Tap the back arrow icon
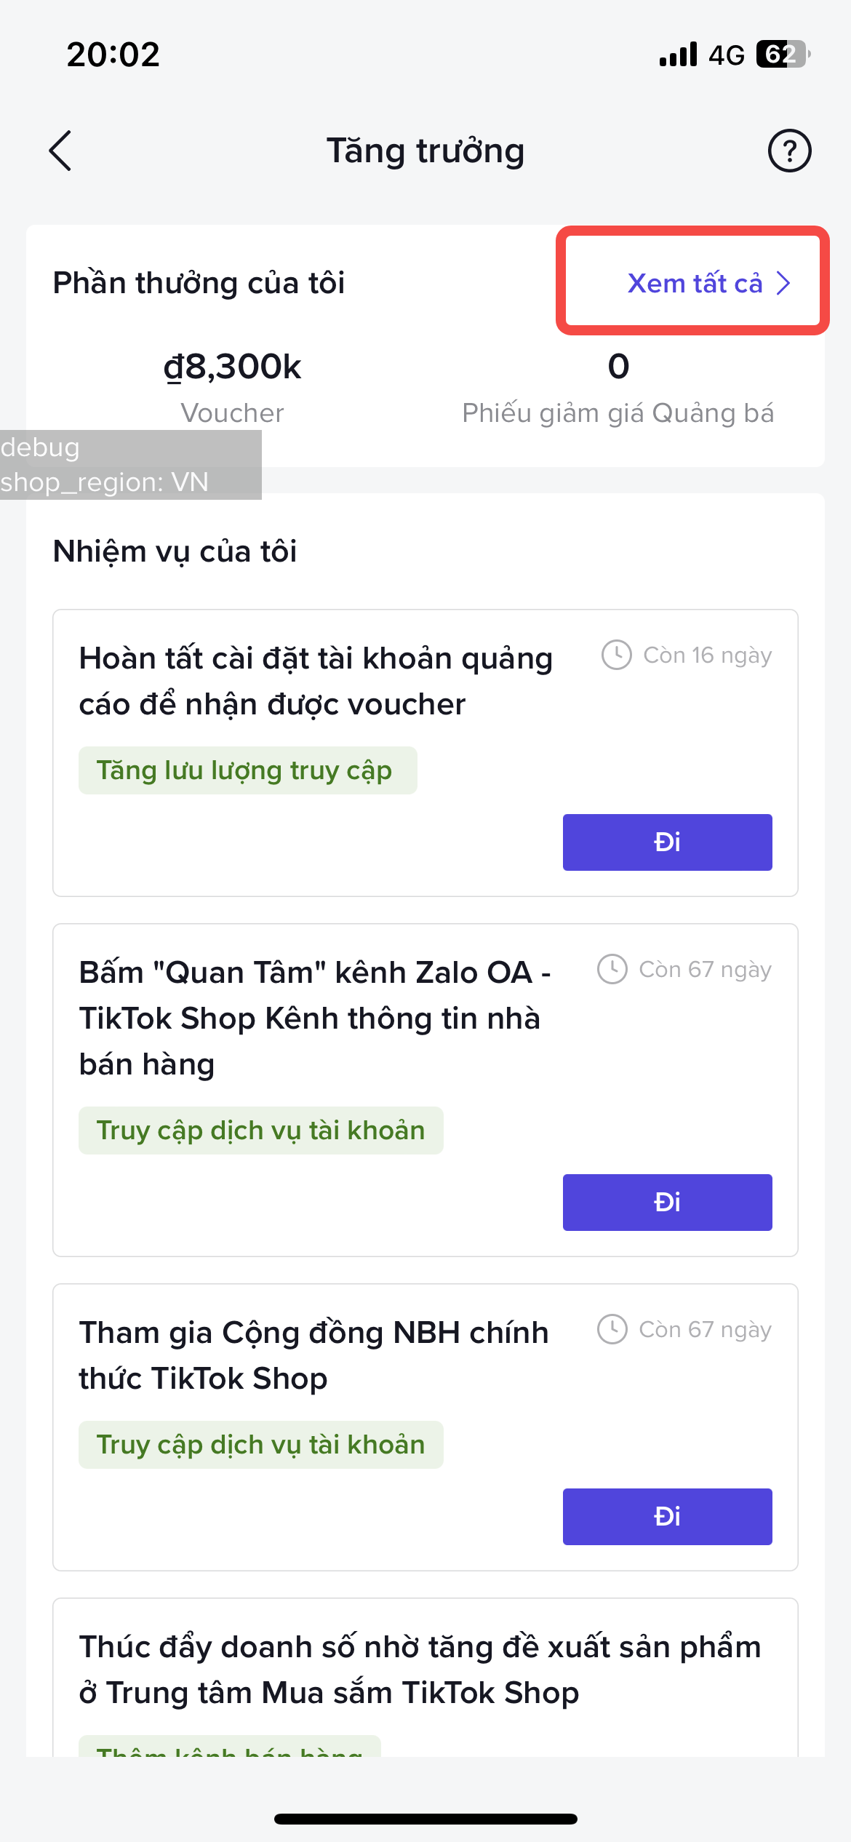 click(x=60, y=151)
